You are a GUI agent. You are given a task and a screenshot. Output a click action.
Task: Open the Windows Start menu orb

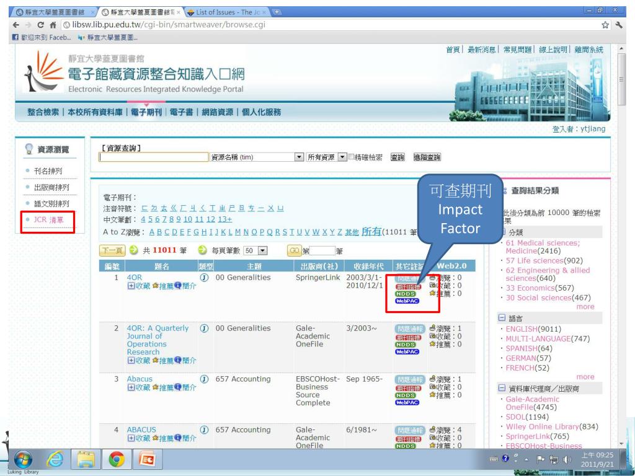point(23,460)
